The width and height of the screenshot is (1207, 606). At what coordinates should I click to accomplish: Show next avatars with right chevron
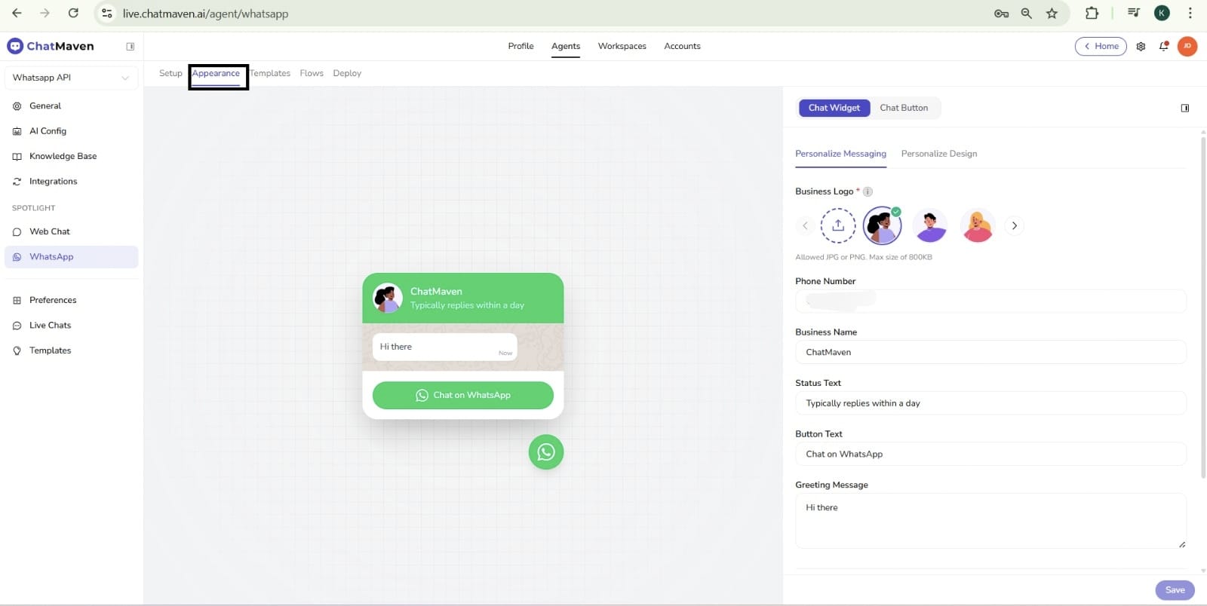tap(1014, 225)
